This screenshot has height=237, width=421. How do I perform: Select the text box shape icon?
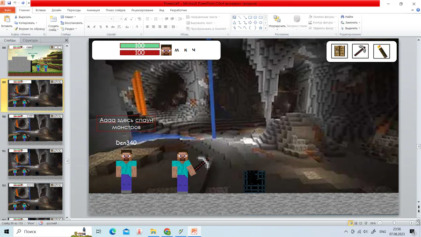[234, 17]
